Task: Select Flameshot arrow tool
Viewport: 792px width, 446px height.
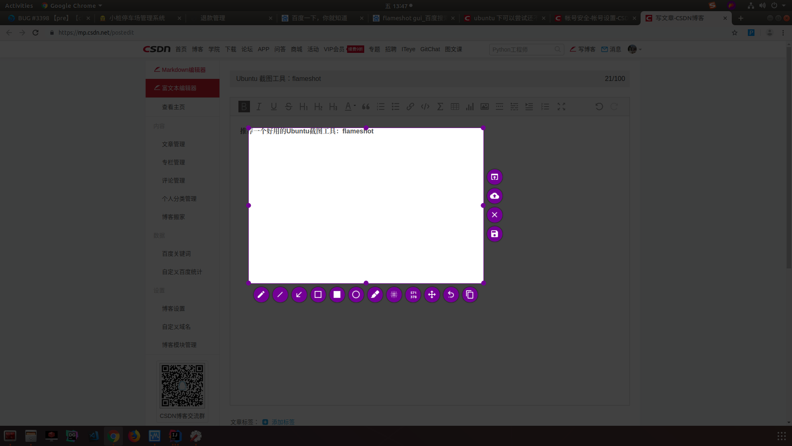Action: click(299, 294)
